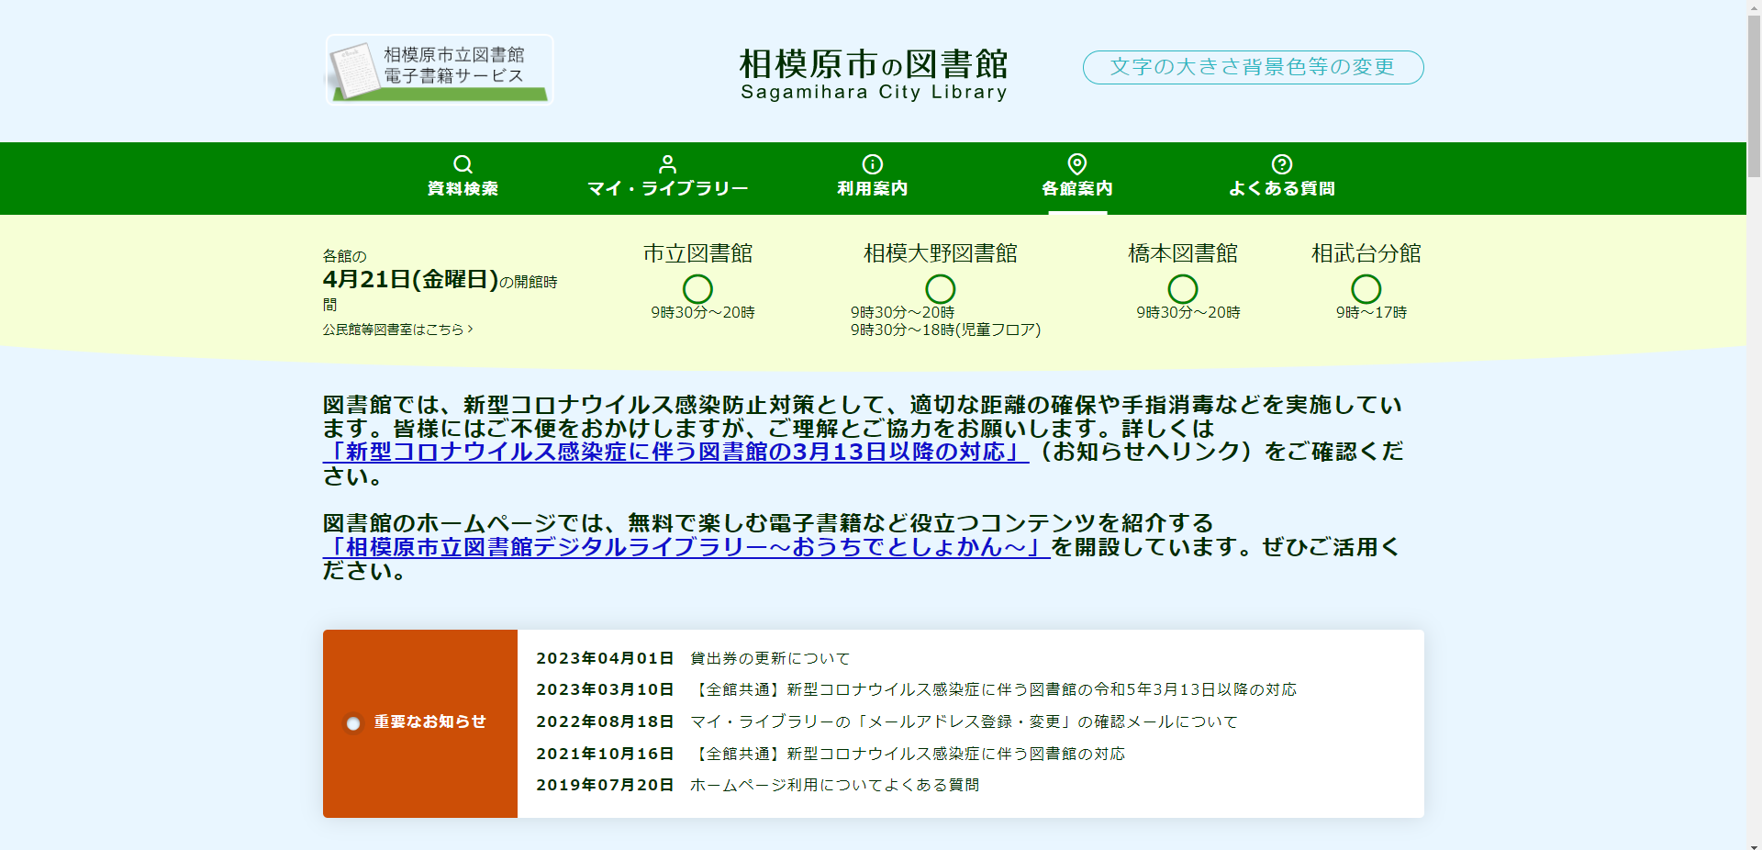Open the 相模大野図書館 heading
This screenshot has height=850, width=1762.
point(940,253)
